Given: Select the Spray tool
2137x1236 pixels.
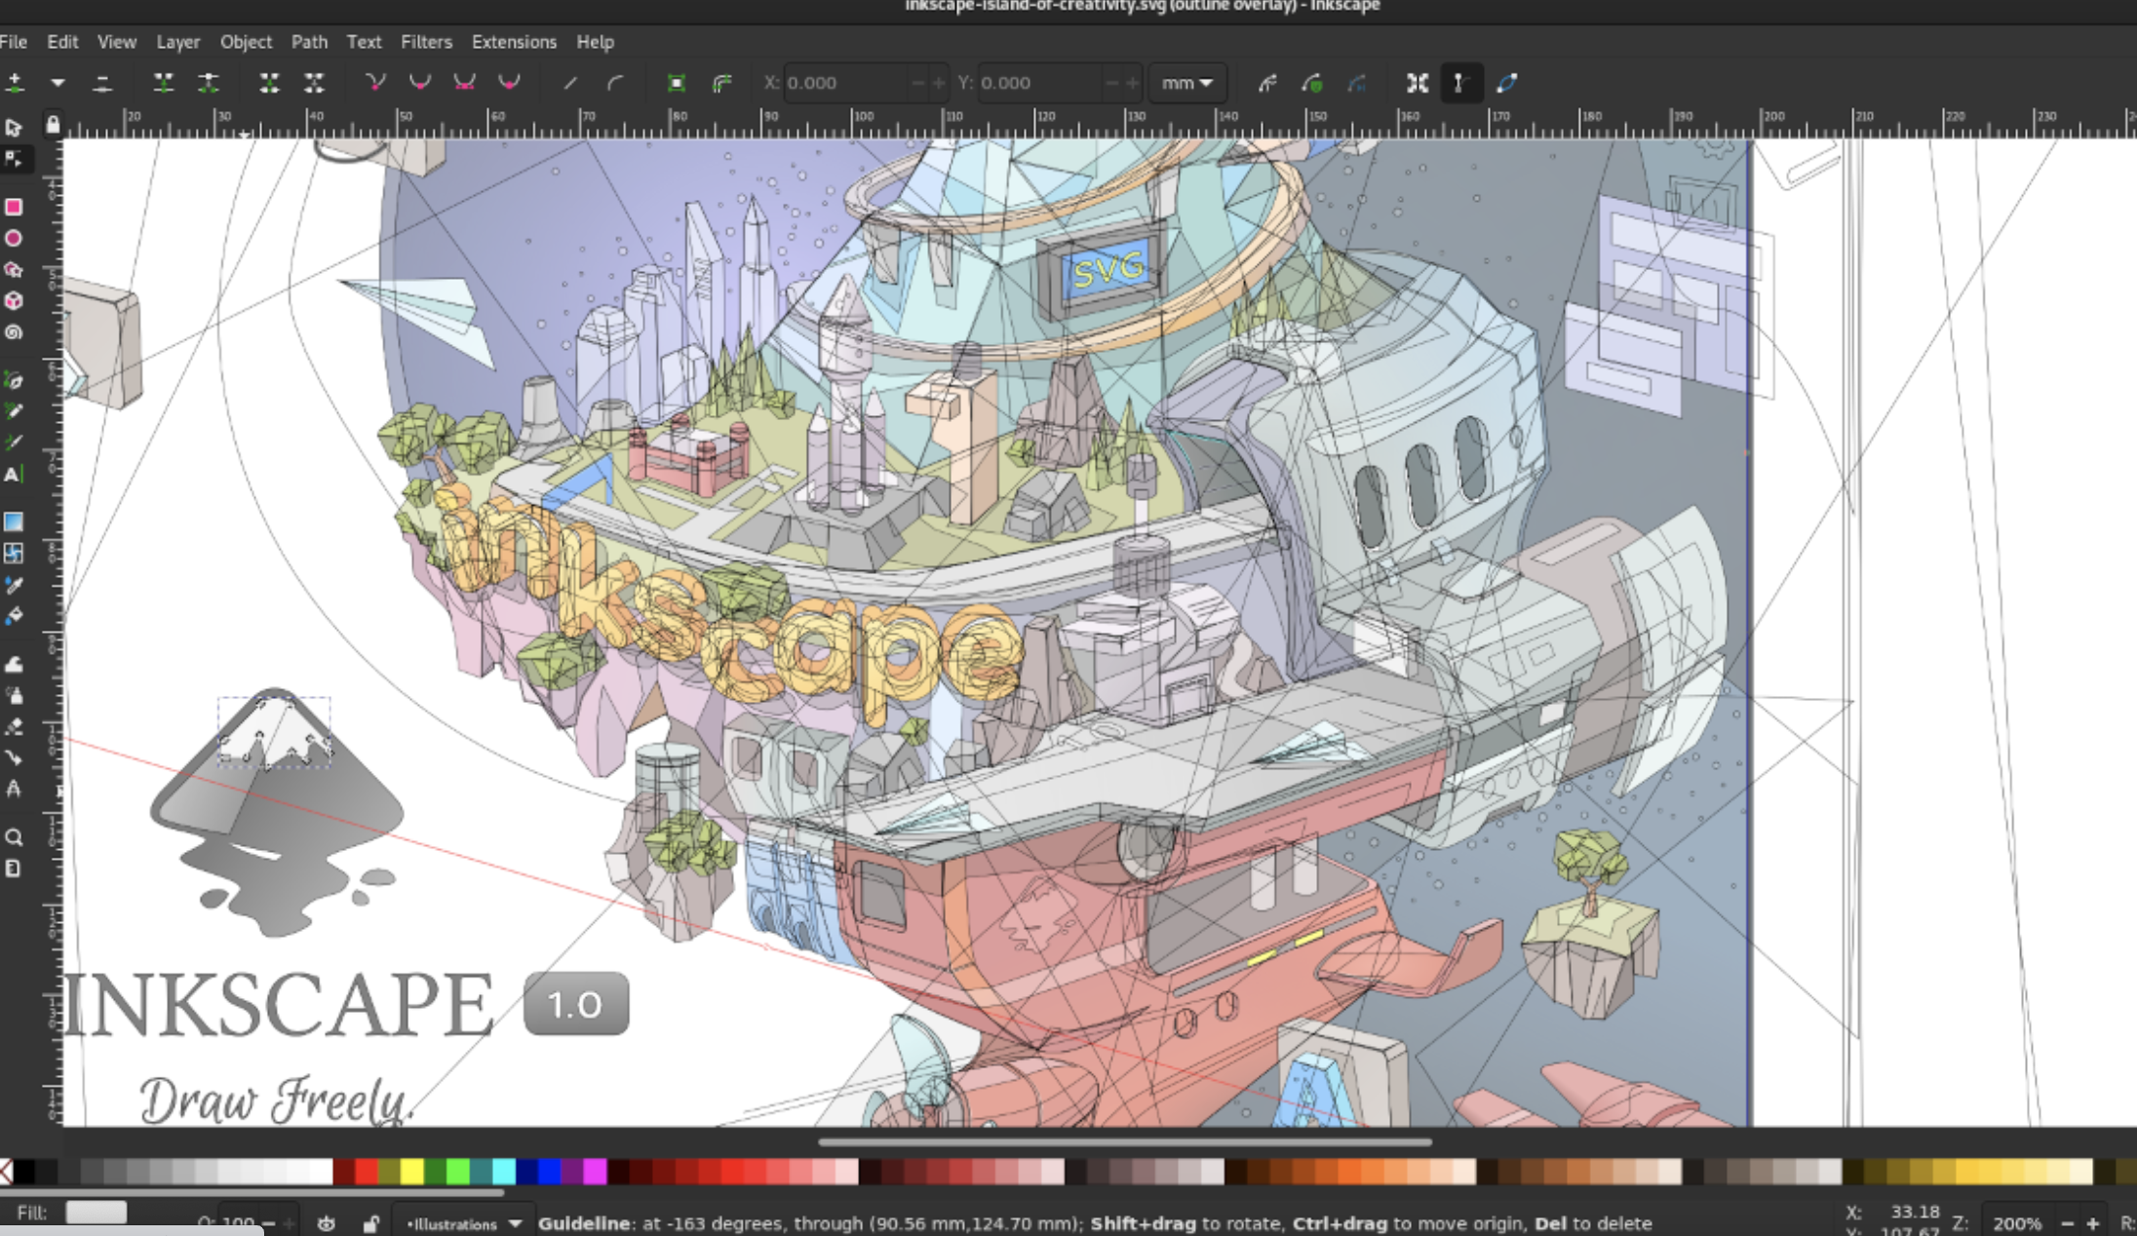Looking at the screenshot, I should pyautogui.click(x=14, y=695).
